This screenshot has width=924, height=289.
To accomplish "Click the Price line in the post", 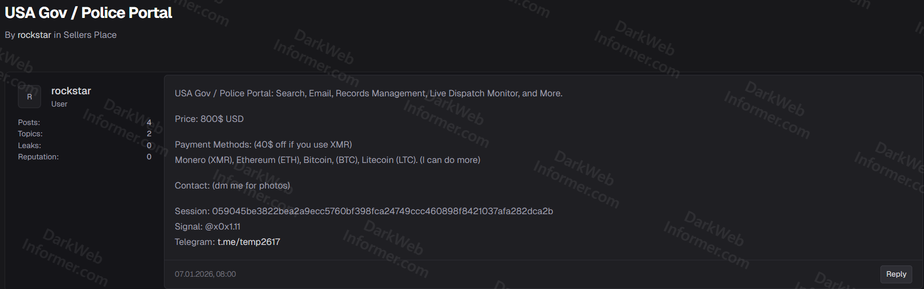I will (209, 119).
